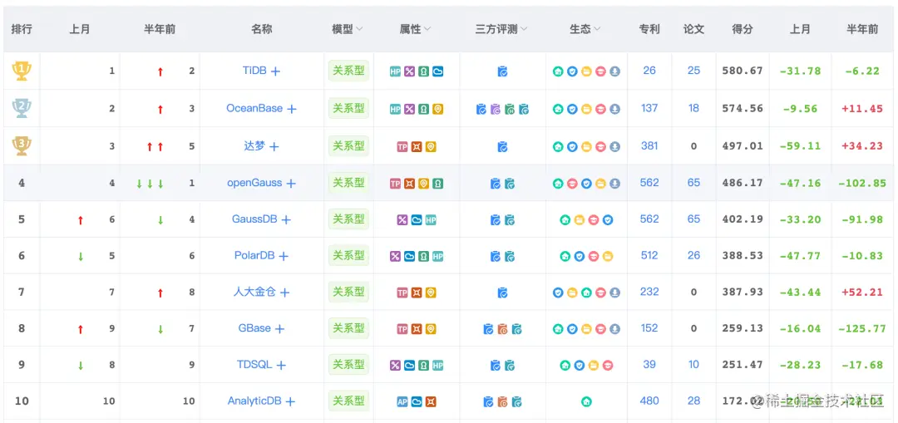Open the TDSQL database link
Viewport: 898px width, 423px height.
coord(254,364)
